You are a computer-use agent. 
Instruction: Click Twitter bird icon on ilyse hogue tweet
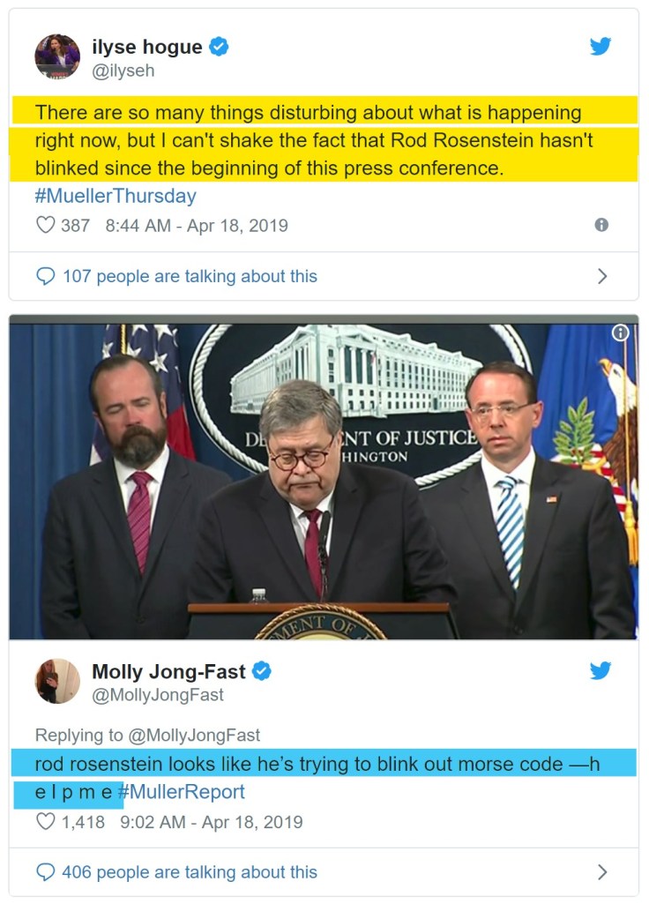pyautogui.click(x=601, y=47)
